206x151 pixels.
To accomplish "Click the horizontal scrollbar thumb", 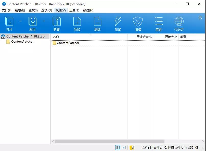I will (110, 141).
